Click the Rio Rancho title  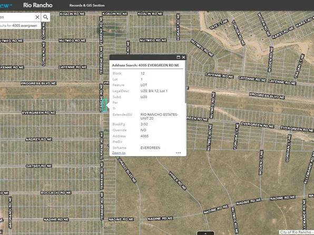click(38, 5)
